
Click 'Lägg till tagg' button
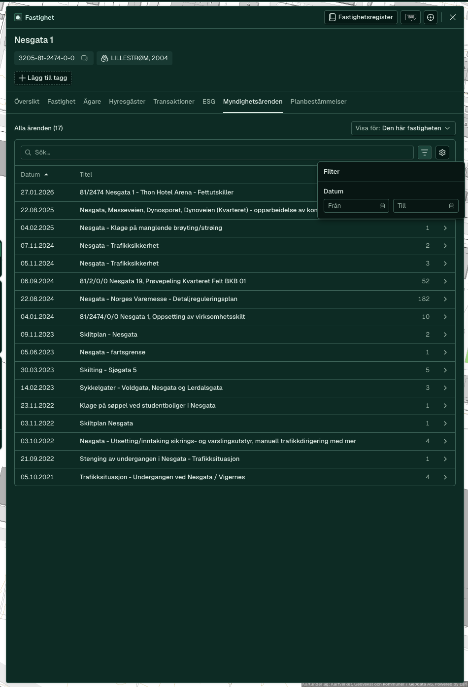pyautogui.click(x=43, y=78)
